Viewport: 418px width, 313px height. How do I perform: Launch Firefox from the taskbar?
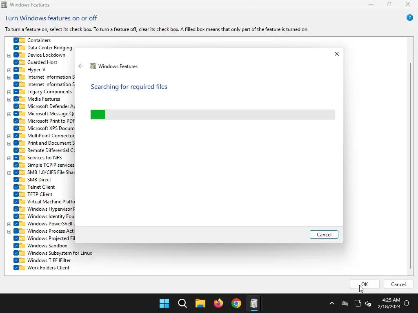(218, 303)
